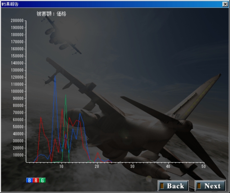Click the x-axis label 20
The width and height of the screenshot is (230, 193).
[97, 167]
